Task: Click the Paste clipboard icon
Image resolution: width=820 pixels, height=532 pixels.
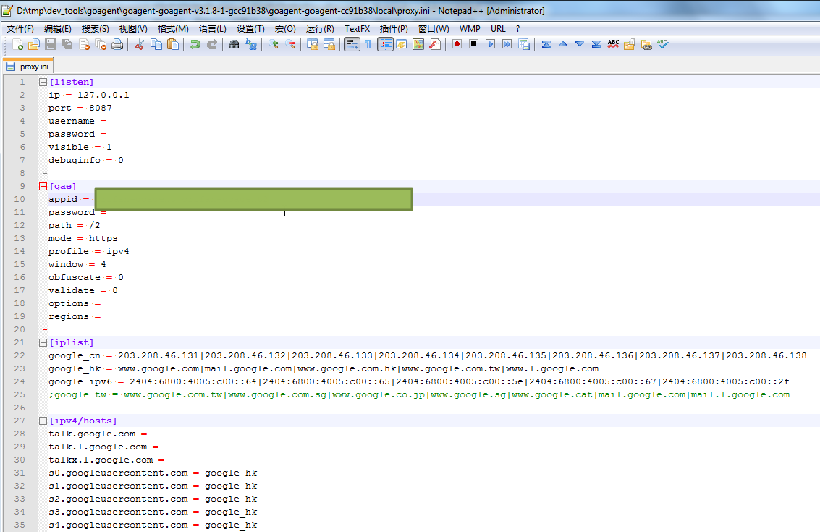Action: (x=173, y=44)
